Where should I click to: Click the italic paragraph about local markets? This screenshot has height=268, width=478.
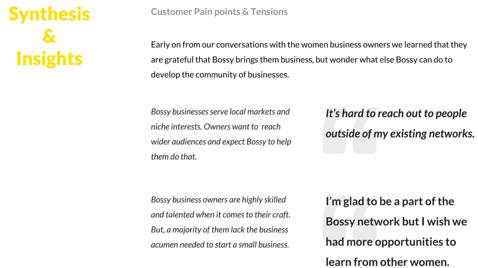pos(221,134)
